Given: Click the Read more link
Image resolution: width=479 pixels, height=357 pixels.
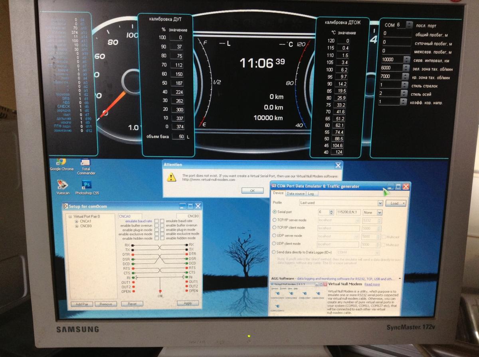Looking at the screenshot, I should click(372, 284).
